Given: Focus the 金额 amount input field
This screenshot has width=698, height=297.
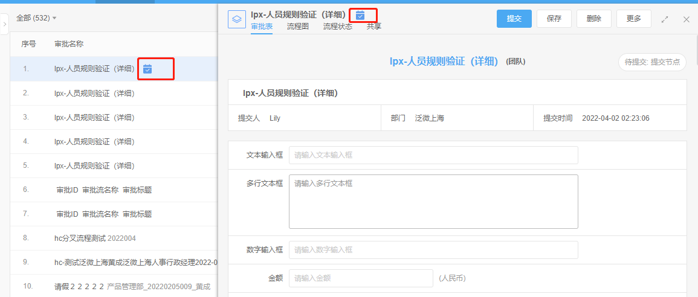Looking at the screenshot, I should pos(361,278).
